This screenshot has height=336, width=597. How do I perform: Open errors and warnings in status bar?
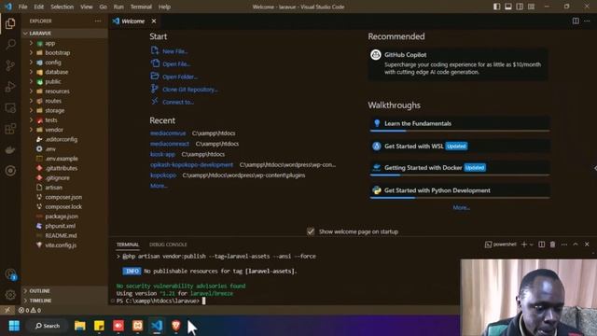(29, 310)
